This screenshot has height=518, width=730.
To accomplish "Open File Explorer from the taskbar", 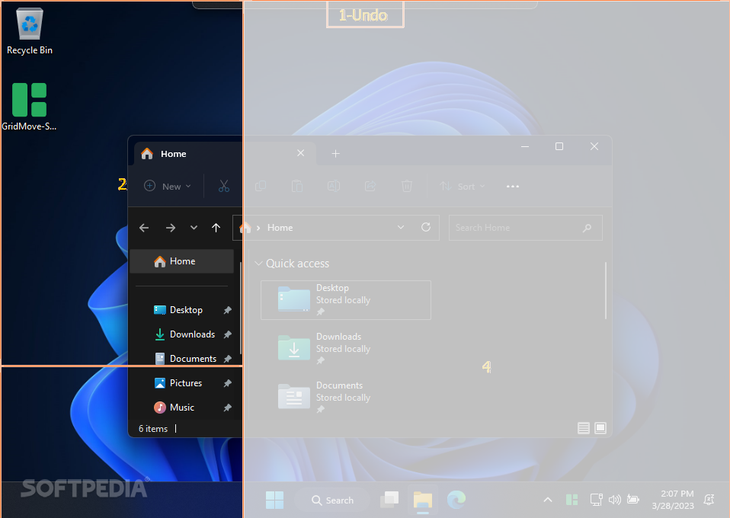I will click(x=423, y=500).
